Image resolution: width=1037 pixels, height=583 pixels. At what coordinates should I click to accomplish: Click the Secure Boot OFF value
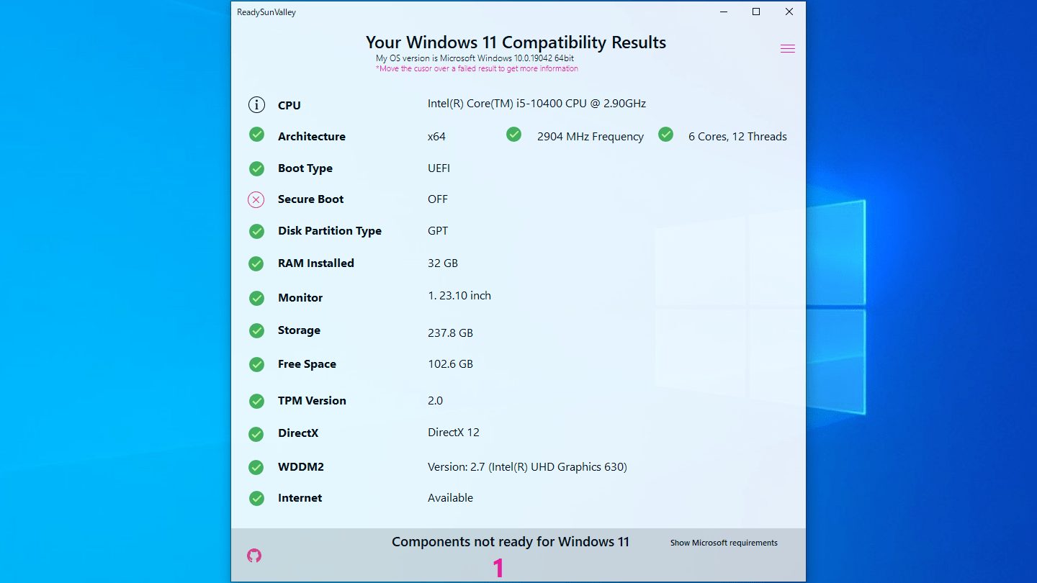pos(438,199)
